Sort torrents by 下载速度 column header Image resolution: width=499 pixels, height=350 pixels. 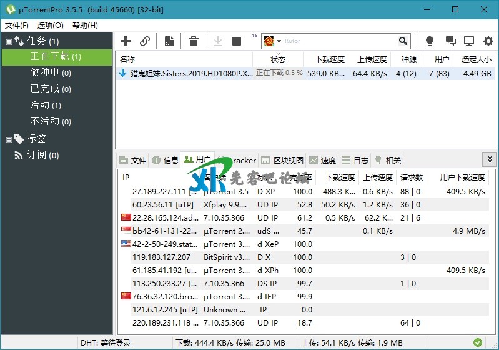click(329, 59)
